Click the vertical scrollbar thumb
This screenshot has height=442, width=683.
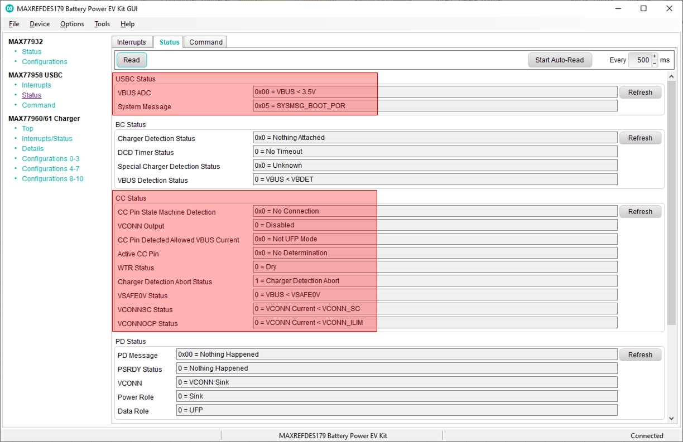click(671, 203)
